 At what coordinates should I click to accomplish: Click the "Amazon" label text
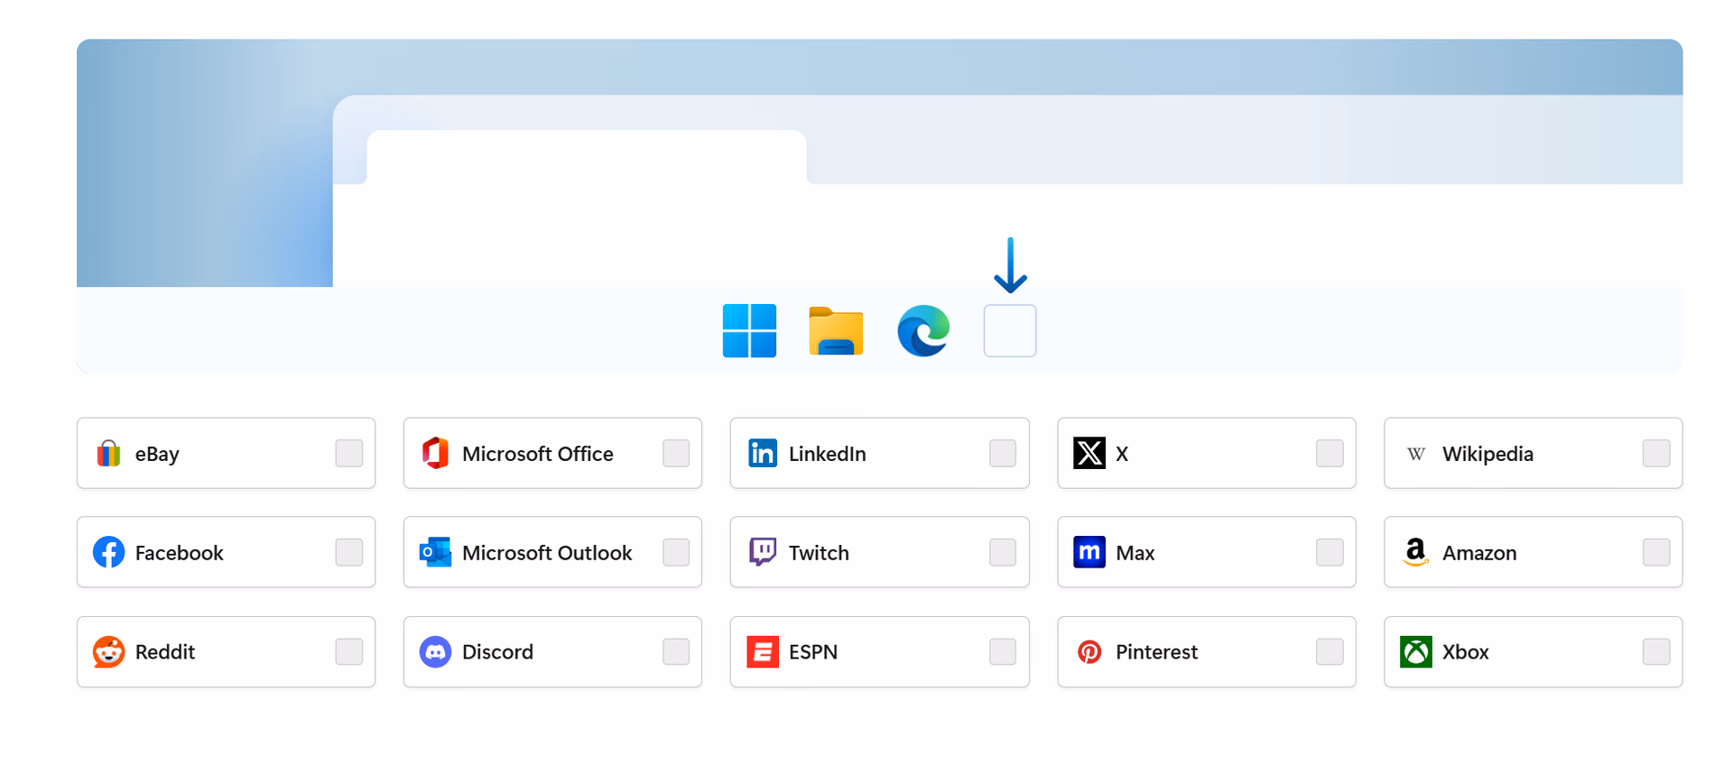click(1479, 553)
